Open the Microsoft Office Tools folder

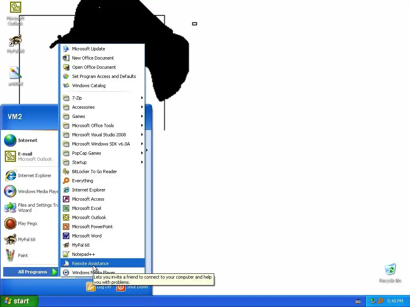[102, 125]
